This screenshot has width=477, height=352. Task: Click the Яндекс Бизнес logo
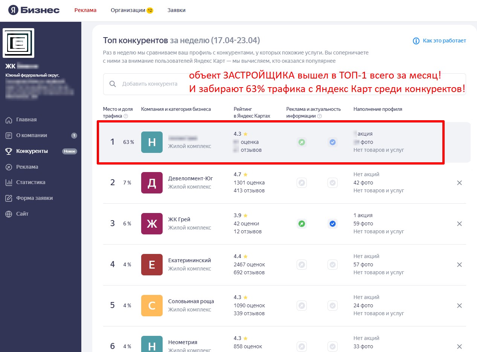pos(34,10)
